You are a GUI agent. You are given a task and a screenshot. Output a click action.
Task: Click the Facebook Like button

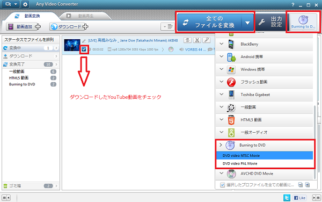pos(299,198)
